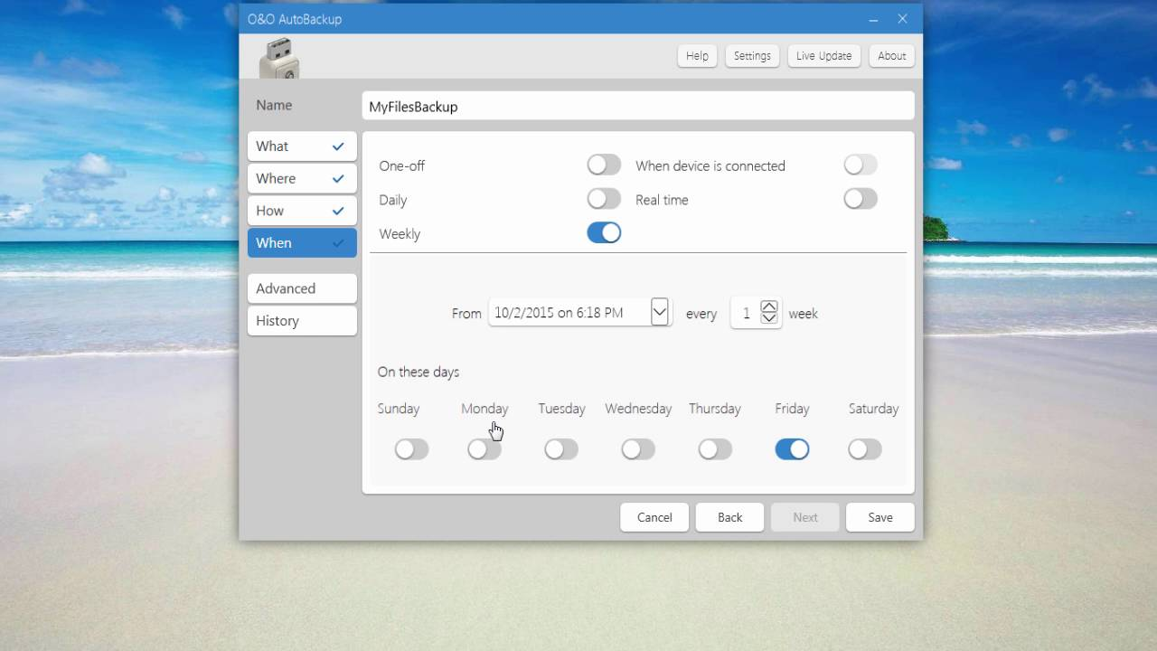Viewport: 1157px width, 651px height.
Task: Turn on the Wednesday toggle
Action: tap(638, 449)
